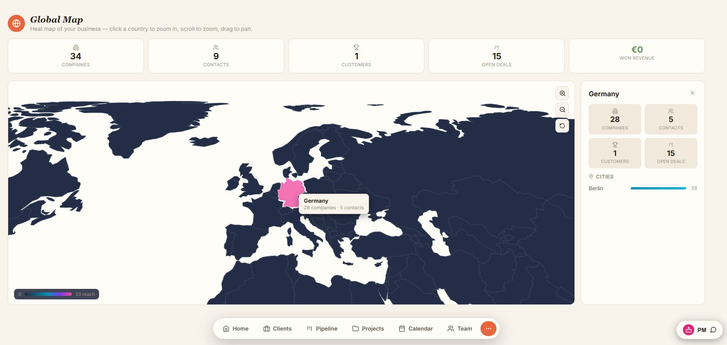Click the Germany panel heading
Image resolution: width=727 pixels, height=345 pixels.
tap(604, 94)
